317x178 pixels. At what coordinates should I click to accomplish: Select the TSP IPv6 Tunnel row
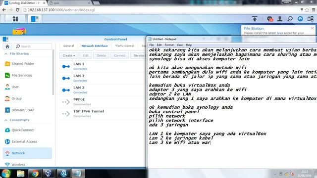[x=103, y=113]
